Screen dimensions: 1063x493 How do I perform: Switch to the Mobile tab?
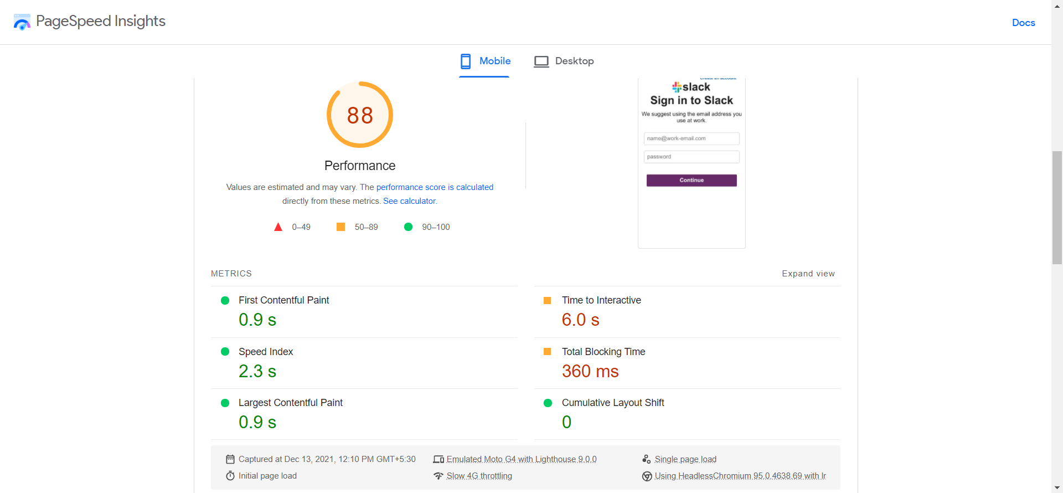click(x=484, y=61)
